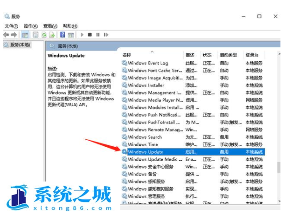Open the 查看(V) menu
286x214 pixels.
50,26
